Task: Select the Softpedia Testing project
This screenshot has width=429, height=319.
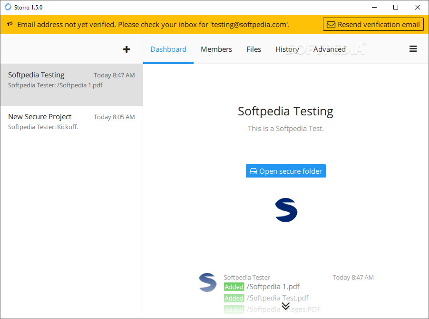Action: point(71,84)
